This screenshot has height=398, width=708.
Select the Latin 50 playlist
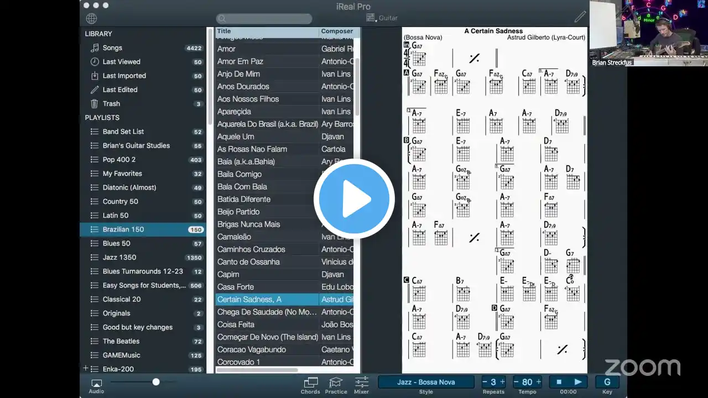[x=115, y=216]
